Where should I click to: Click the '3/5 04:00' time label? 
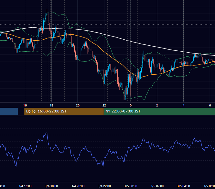183,186
